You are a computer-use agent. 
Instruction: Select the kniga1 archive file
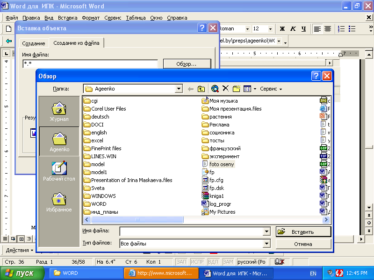(213, 196)
